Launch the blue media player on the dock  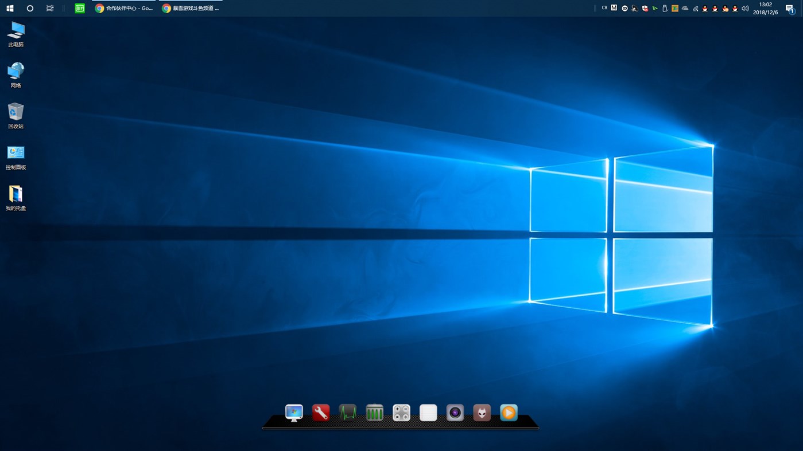pyautogui.click(x=509, y=413)
